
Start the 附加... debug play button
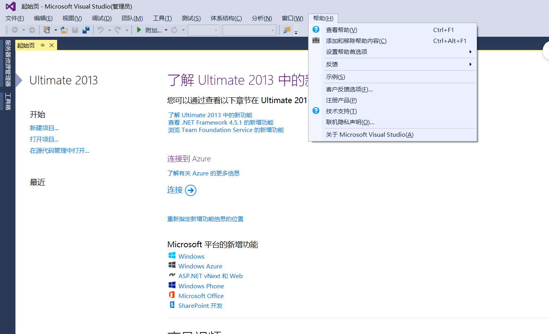(x=139, y=30)
